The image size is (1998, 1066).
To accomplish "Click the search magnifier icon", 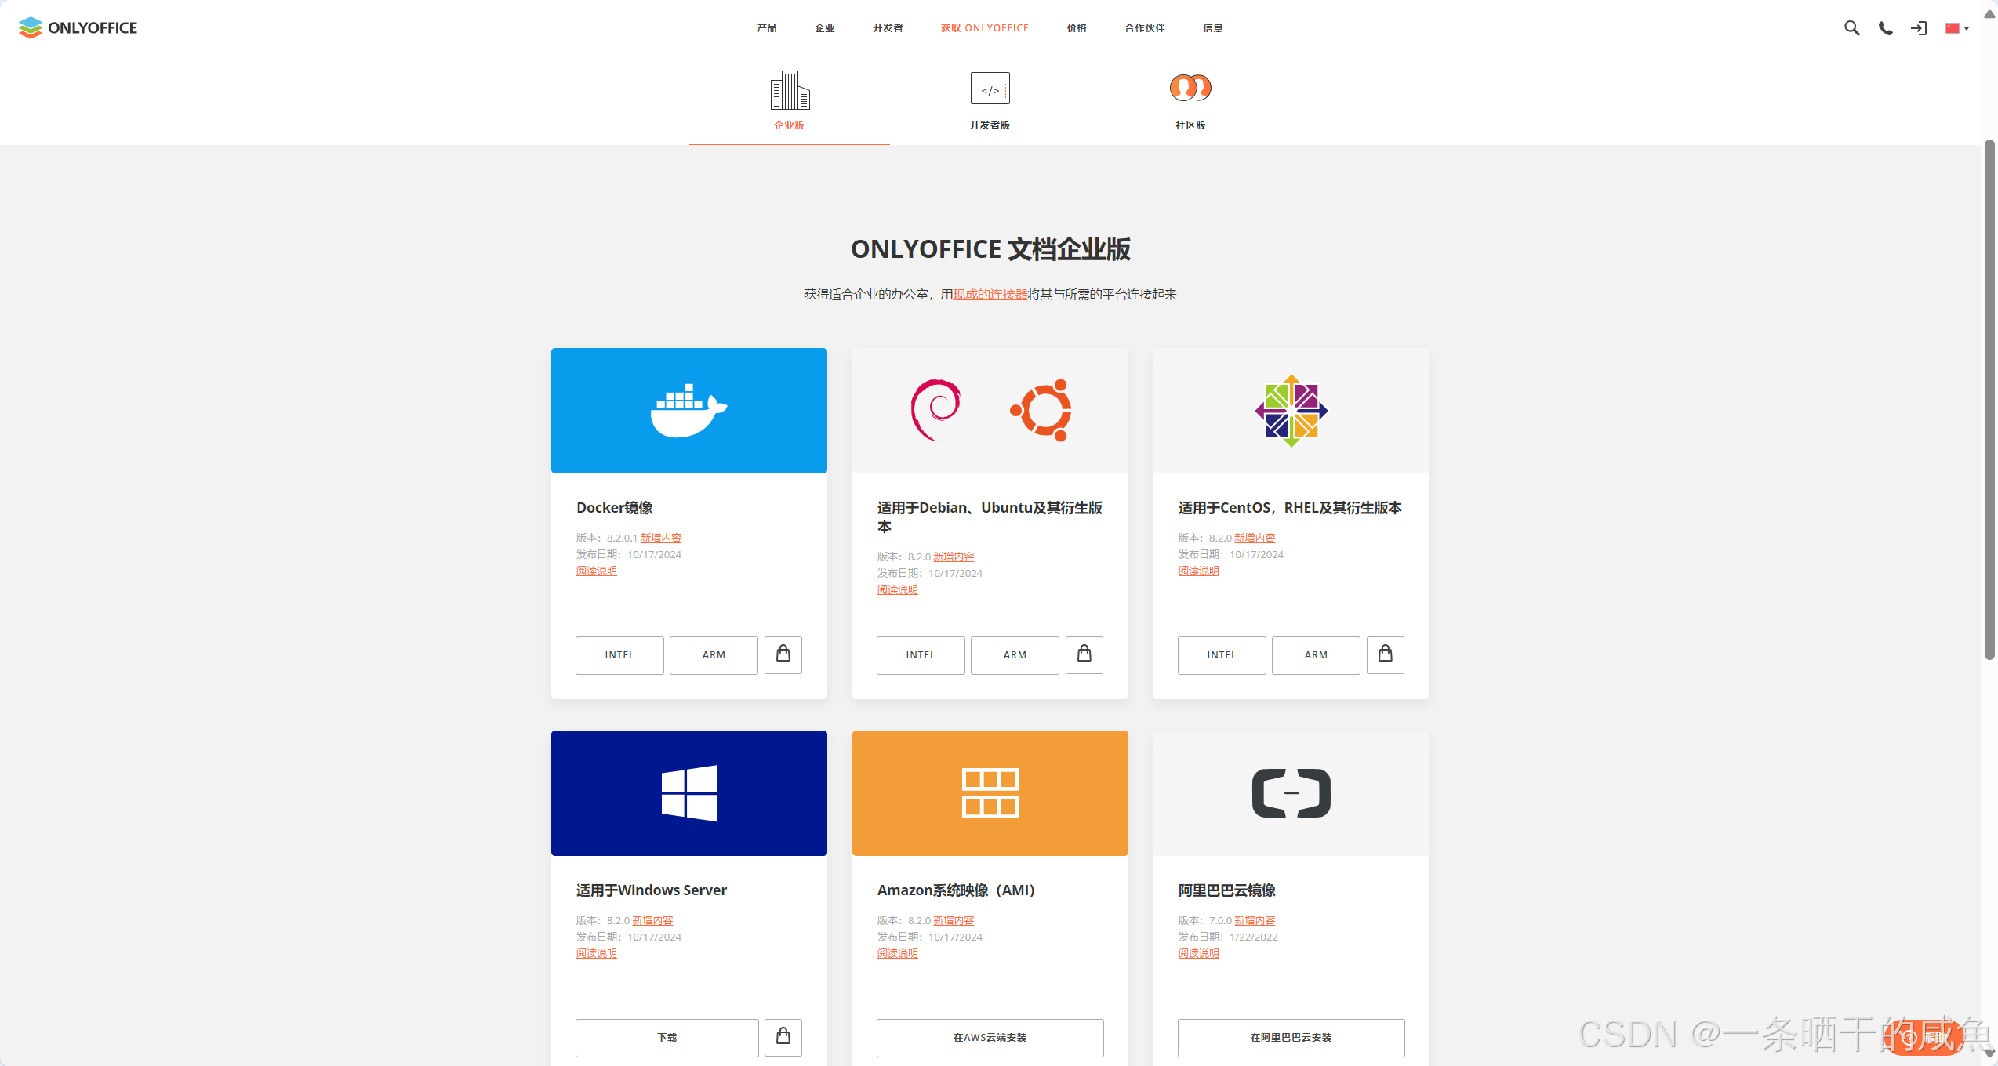I will tap(1851, 28).
